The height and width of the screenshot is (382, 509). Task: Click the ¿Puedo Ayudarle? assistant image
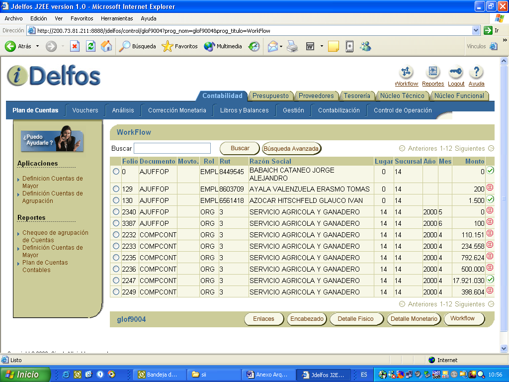tap(52, 140)
